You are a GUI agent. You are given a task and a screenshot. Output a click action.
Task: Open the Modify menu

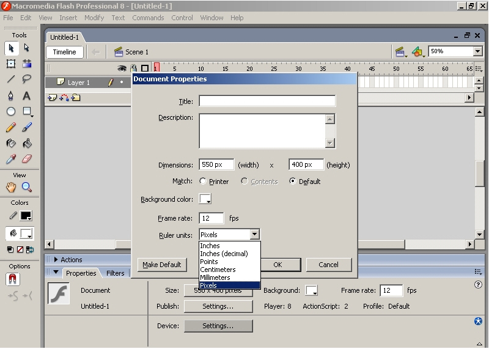click(94, 18)
